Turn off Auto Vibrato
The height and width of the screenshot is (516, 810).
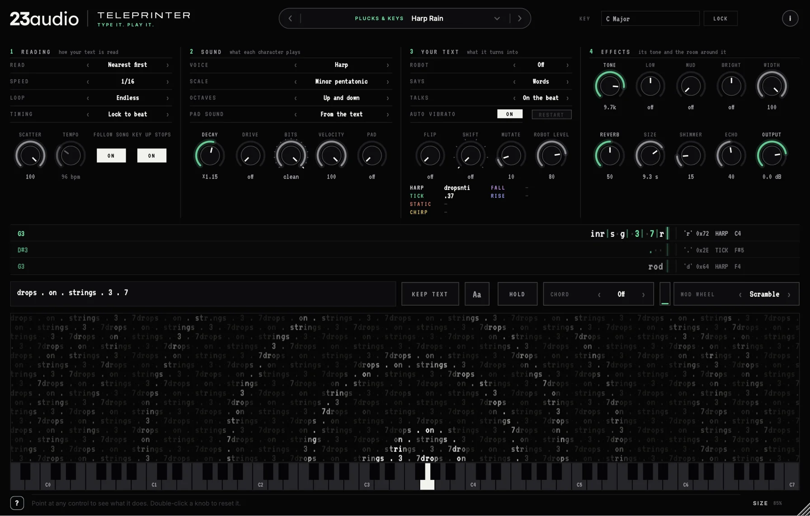[510, 114]
